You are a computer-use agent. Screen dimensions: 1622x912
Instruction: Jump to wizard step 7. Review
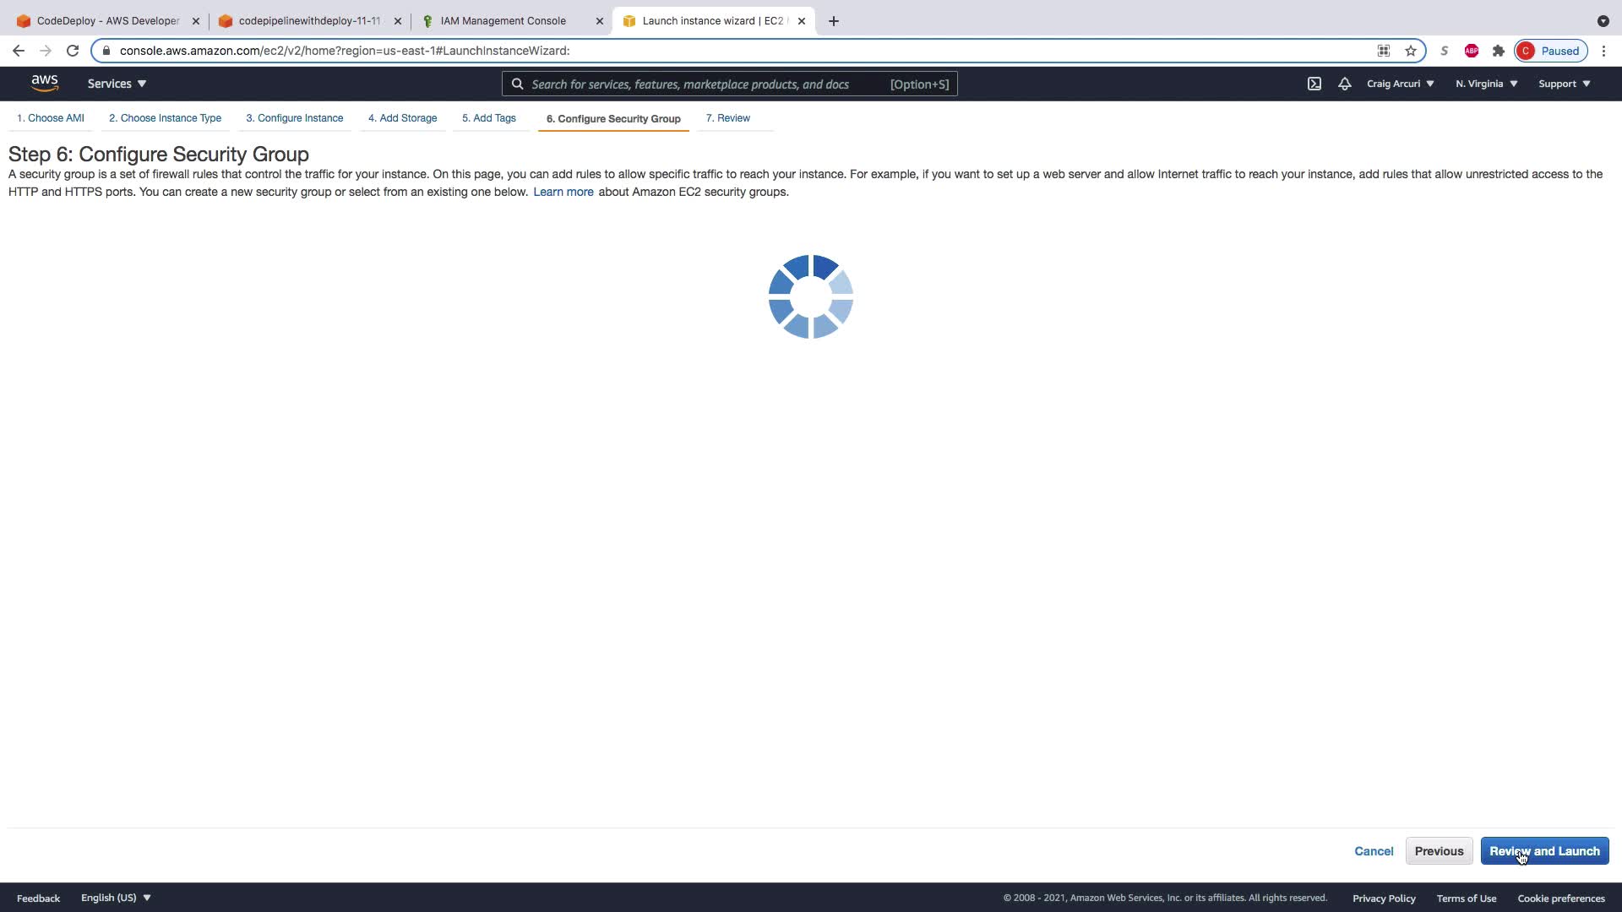727,118
